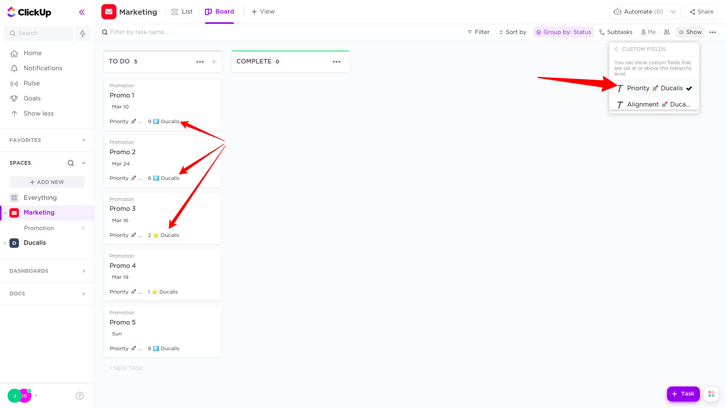Open Promo 4 task card
Screen dimensions: 726x408
click(x=163, y=275)
